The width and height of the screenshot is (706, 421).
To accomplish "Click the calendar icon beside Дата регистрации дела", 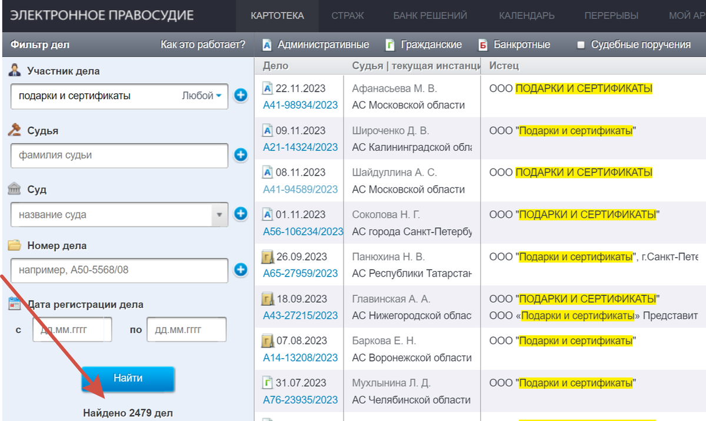I will [x=15, y=304].
